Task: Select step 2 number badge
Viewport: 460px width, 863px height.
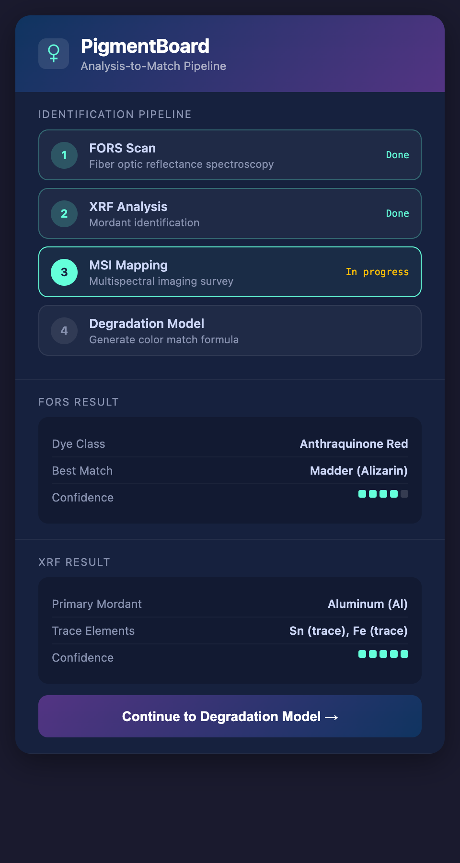Action: pyautogui.click(x=64, y=214)
